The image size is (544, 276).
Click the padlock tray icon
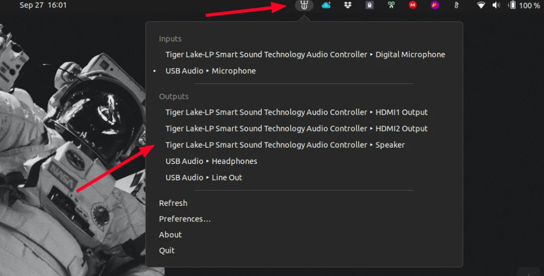[370, 5]
